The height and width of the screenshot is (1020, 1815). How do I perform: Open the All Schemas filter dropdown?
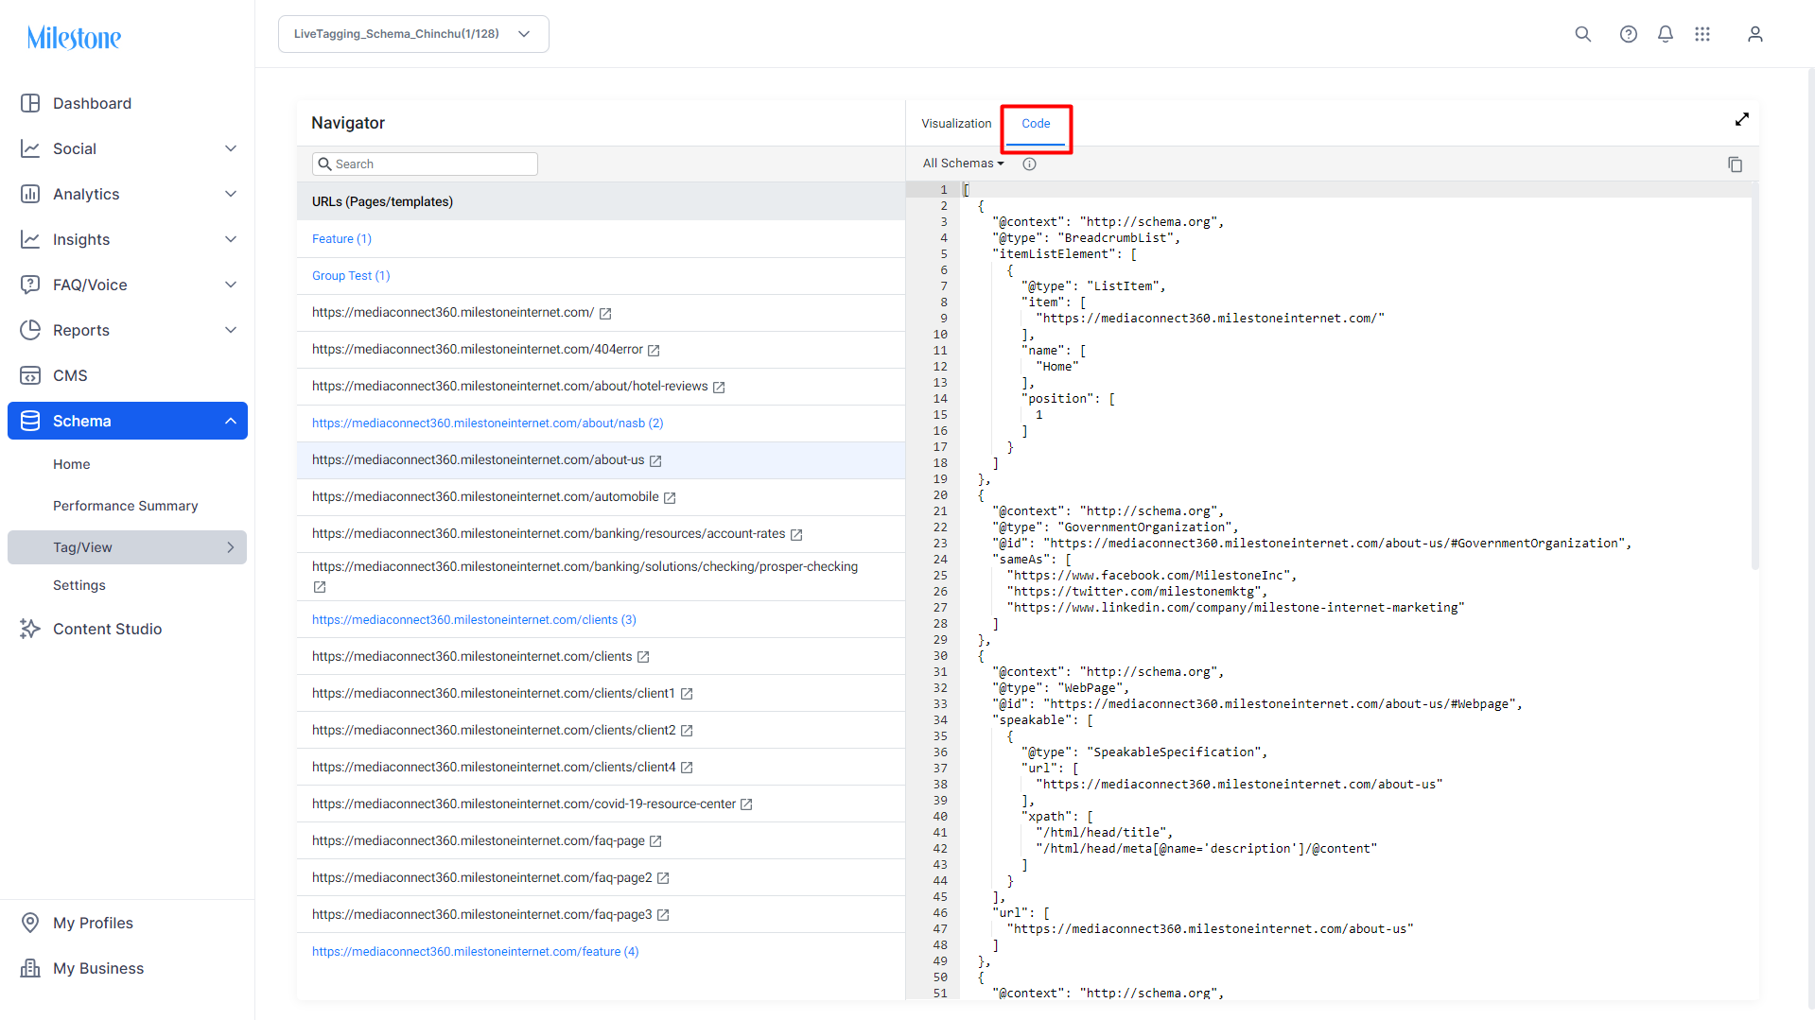963,164
